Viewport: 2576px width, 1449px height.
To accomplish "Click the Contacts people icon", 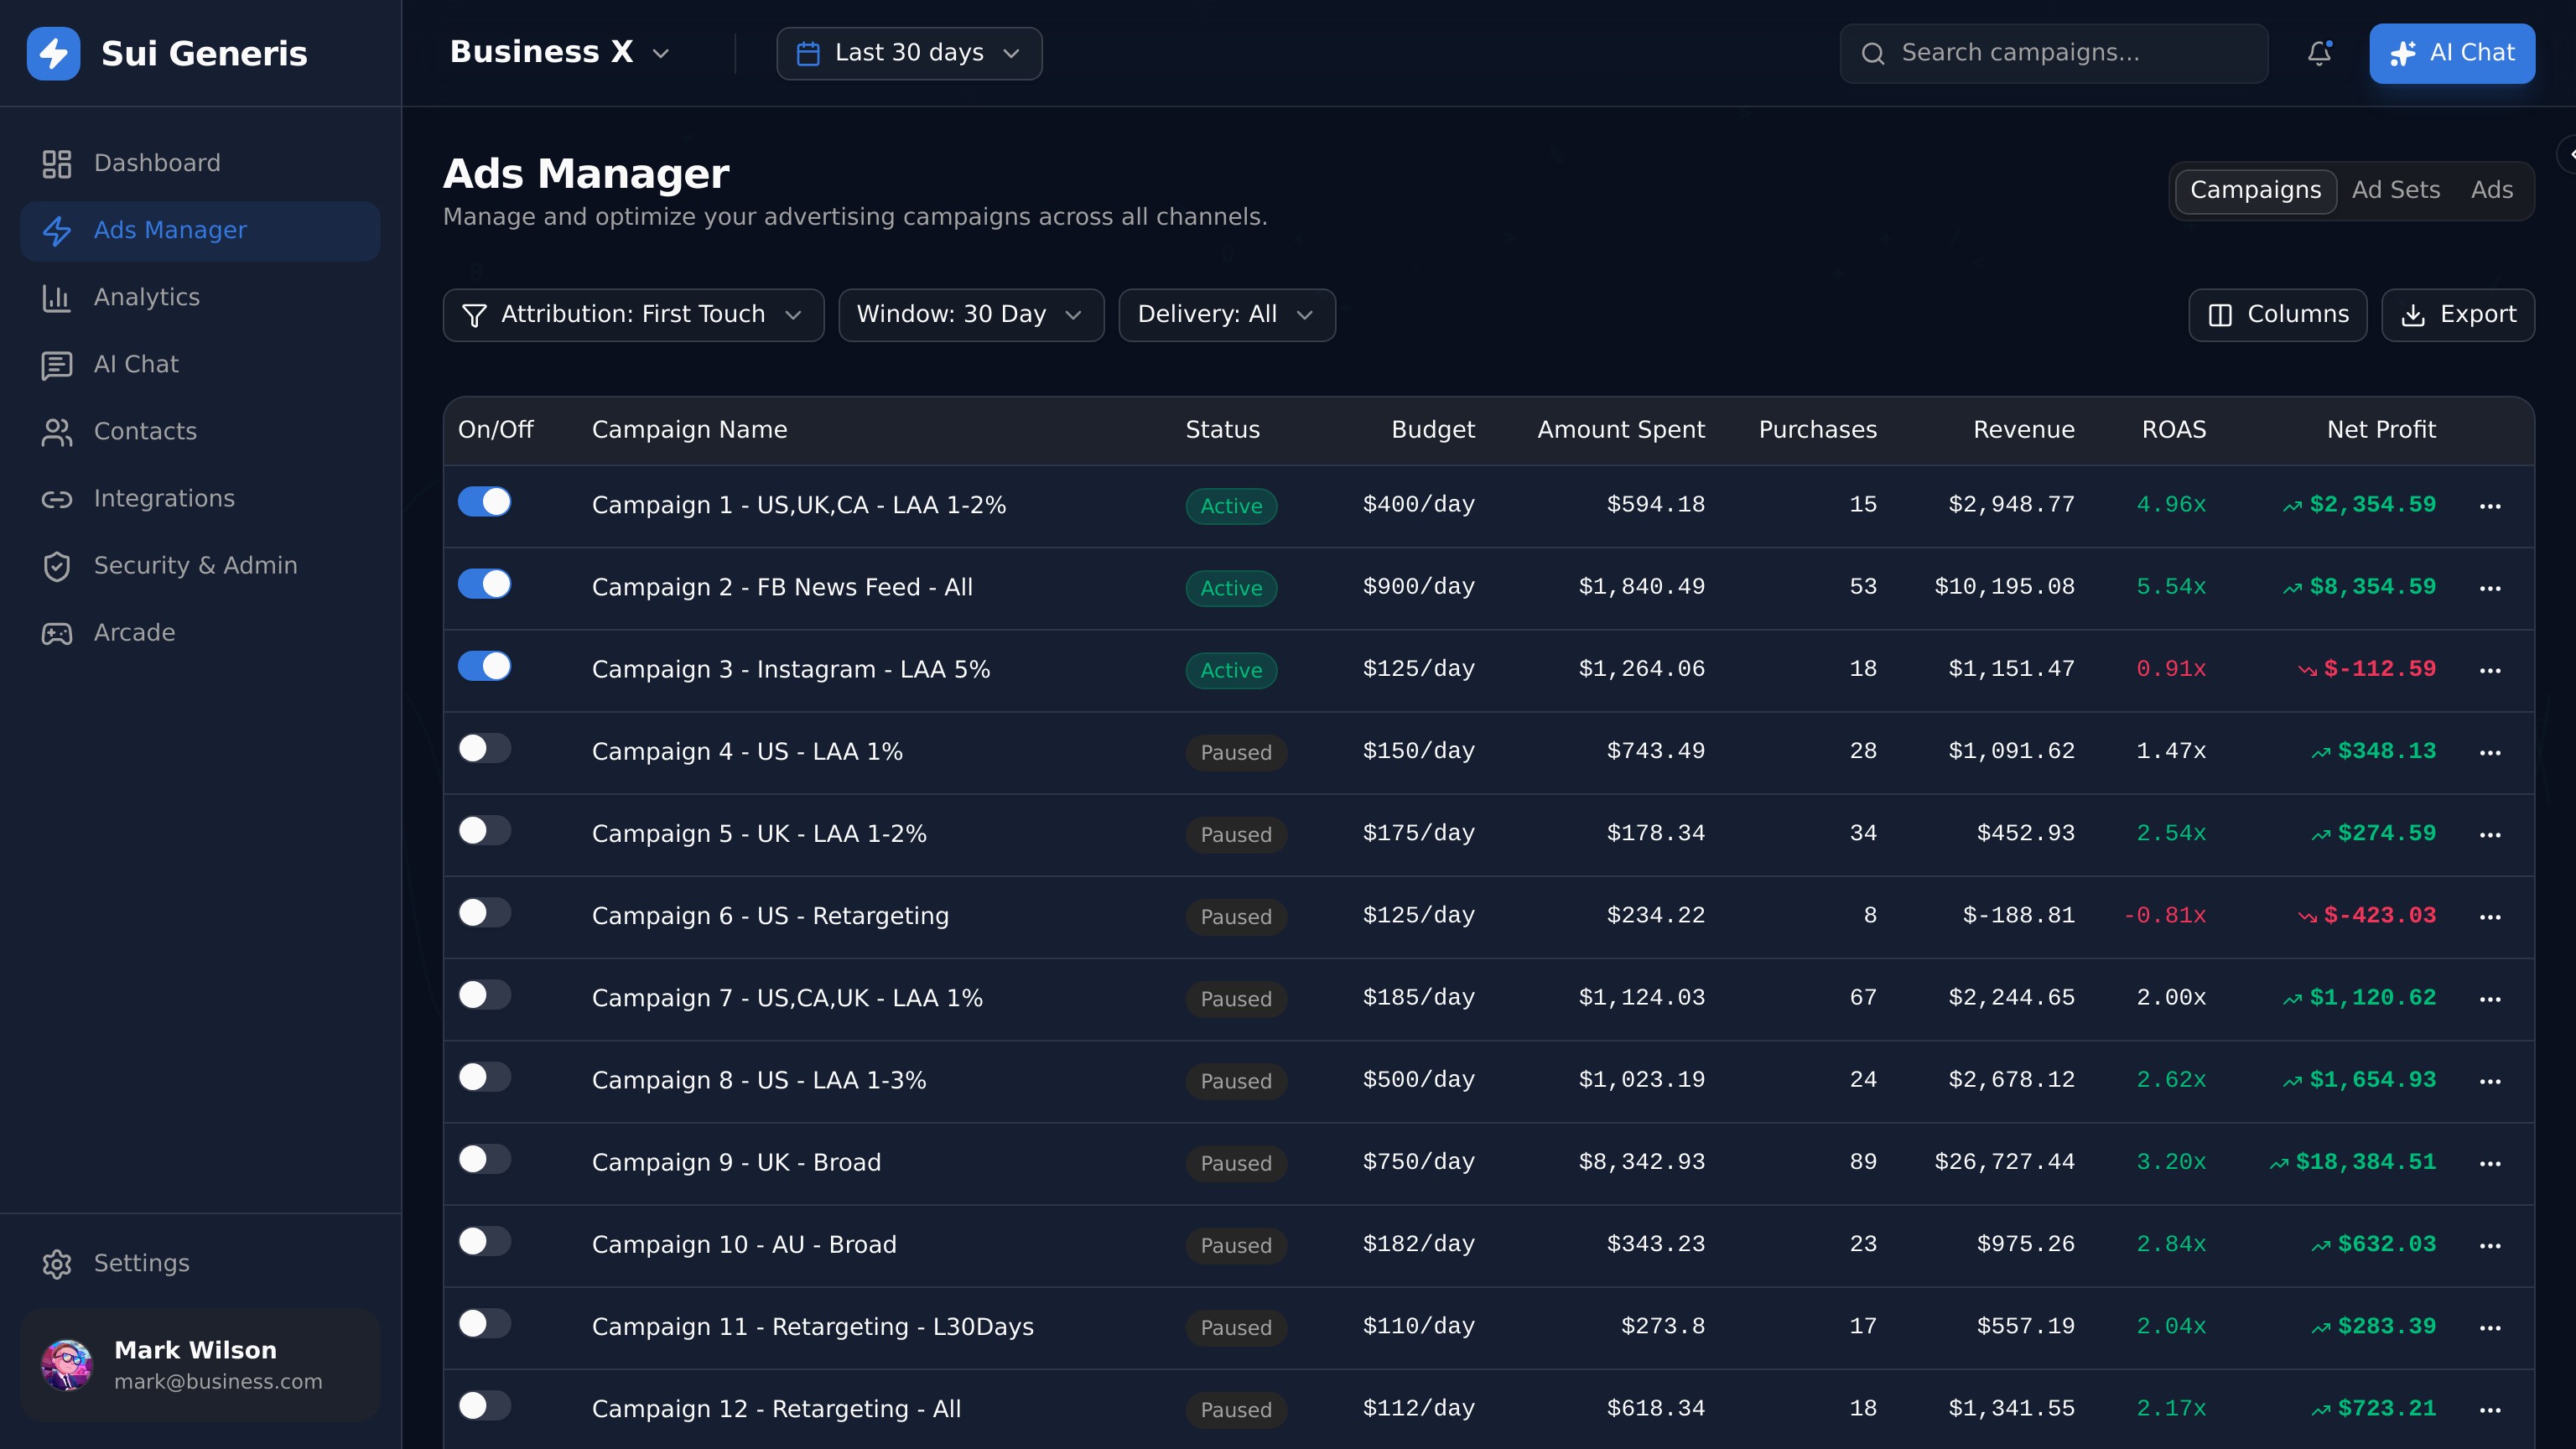I will point(57,432).
